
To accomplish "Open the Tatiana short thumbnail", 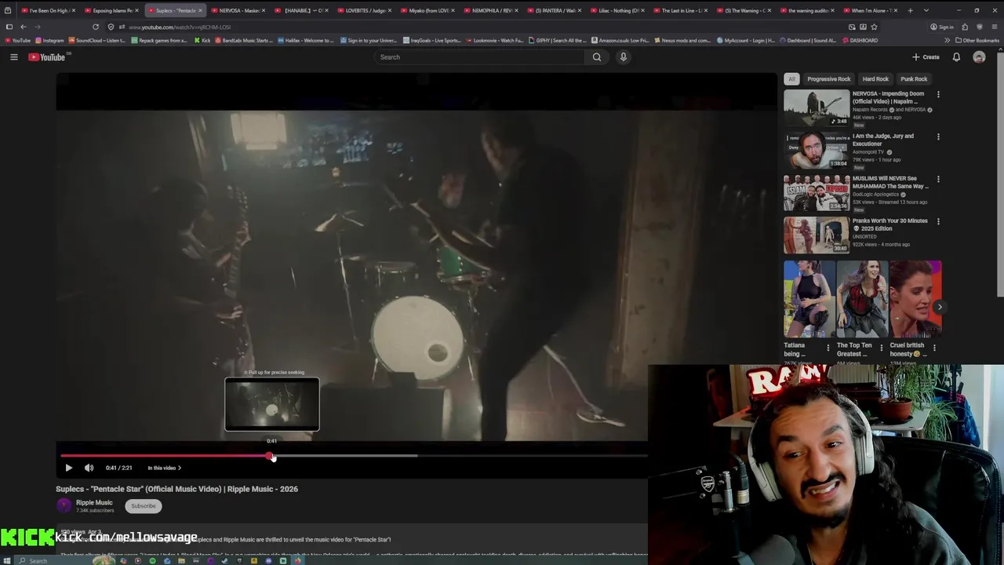I will pyautogui.click(x=809, y=299).
